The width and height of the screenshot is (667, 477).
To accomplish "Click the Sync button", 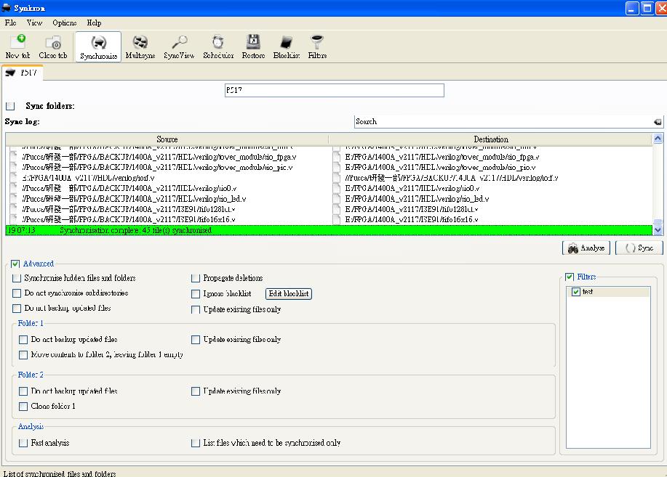I will (x=639, y=248).
